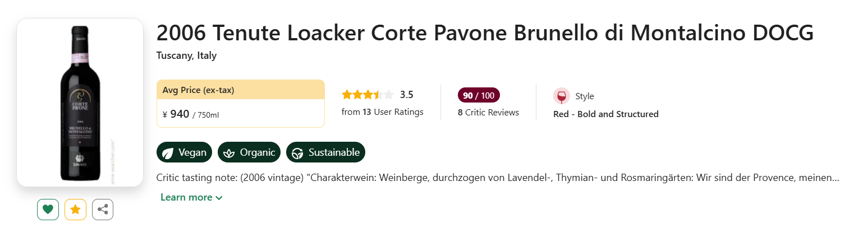Click the Vegan leaf icon
Image resolution: width=854 pixels, height=237 pixels.
tap(168, 152)
